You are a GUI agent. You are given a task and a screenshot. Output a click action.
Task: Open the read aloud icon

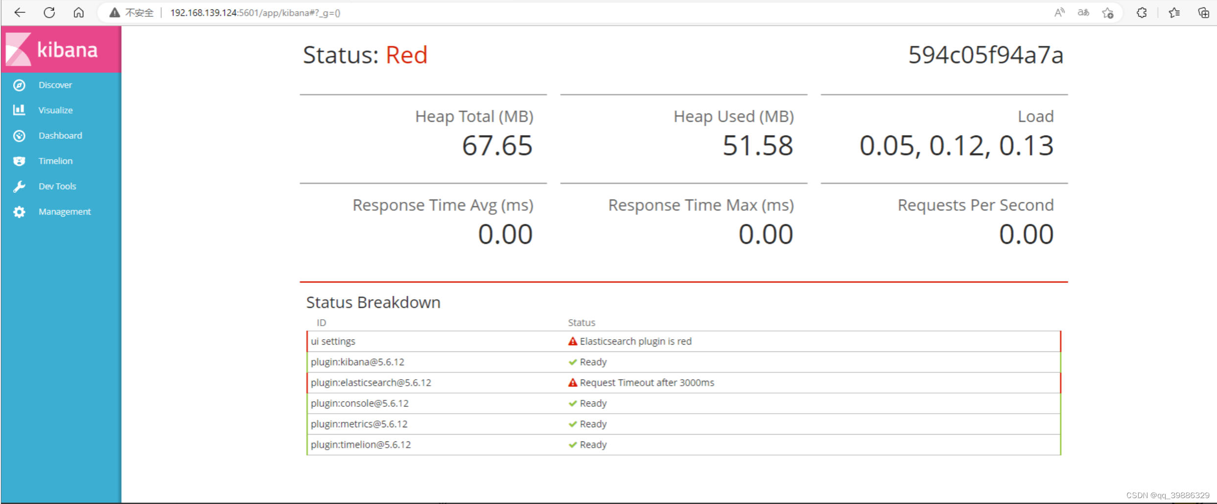[x=1059, y=13]
